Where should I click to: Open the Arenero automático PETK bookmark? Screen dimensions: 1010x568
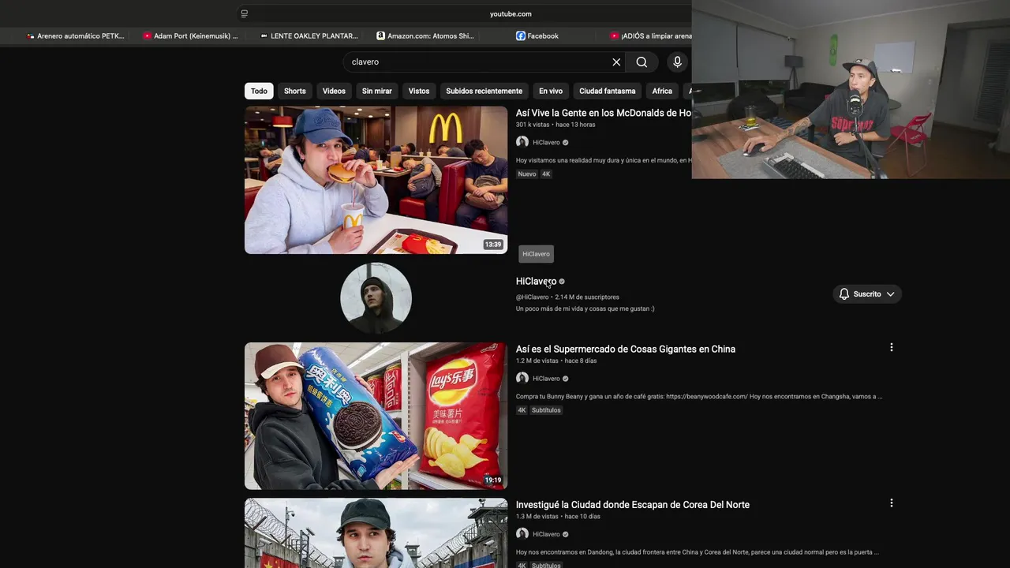coord(76,35)
